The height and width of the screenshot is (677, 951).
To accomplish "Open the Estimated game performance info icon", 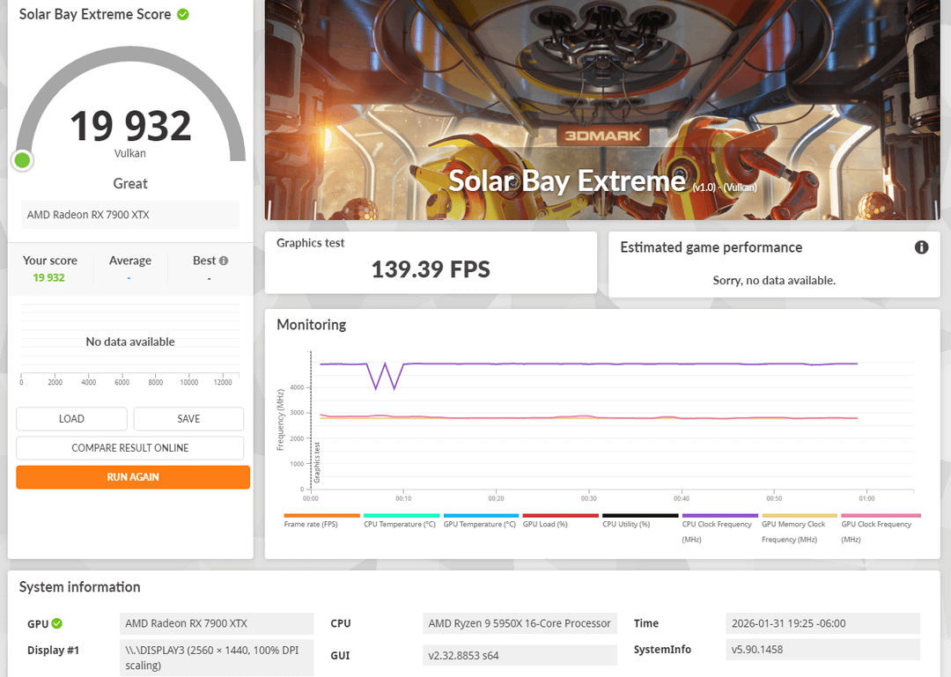I will 921,247.
